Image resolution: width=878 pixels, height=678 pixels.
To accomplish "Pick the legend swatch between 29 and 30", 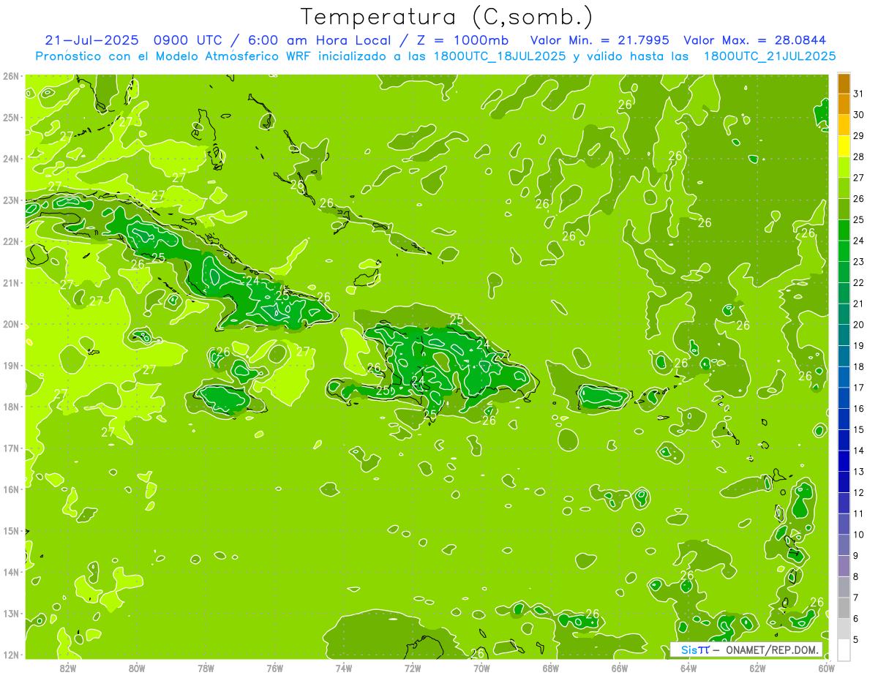I will coord(844,125).
